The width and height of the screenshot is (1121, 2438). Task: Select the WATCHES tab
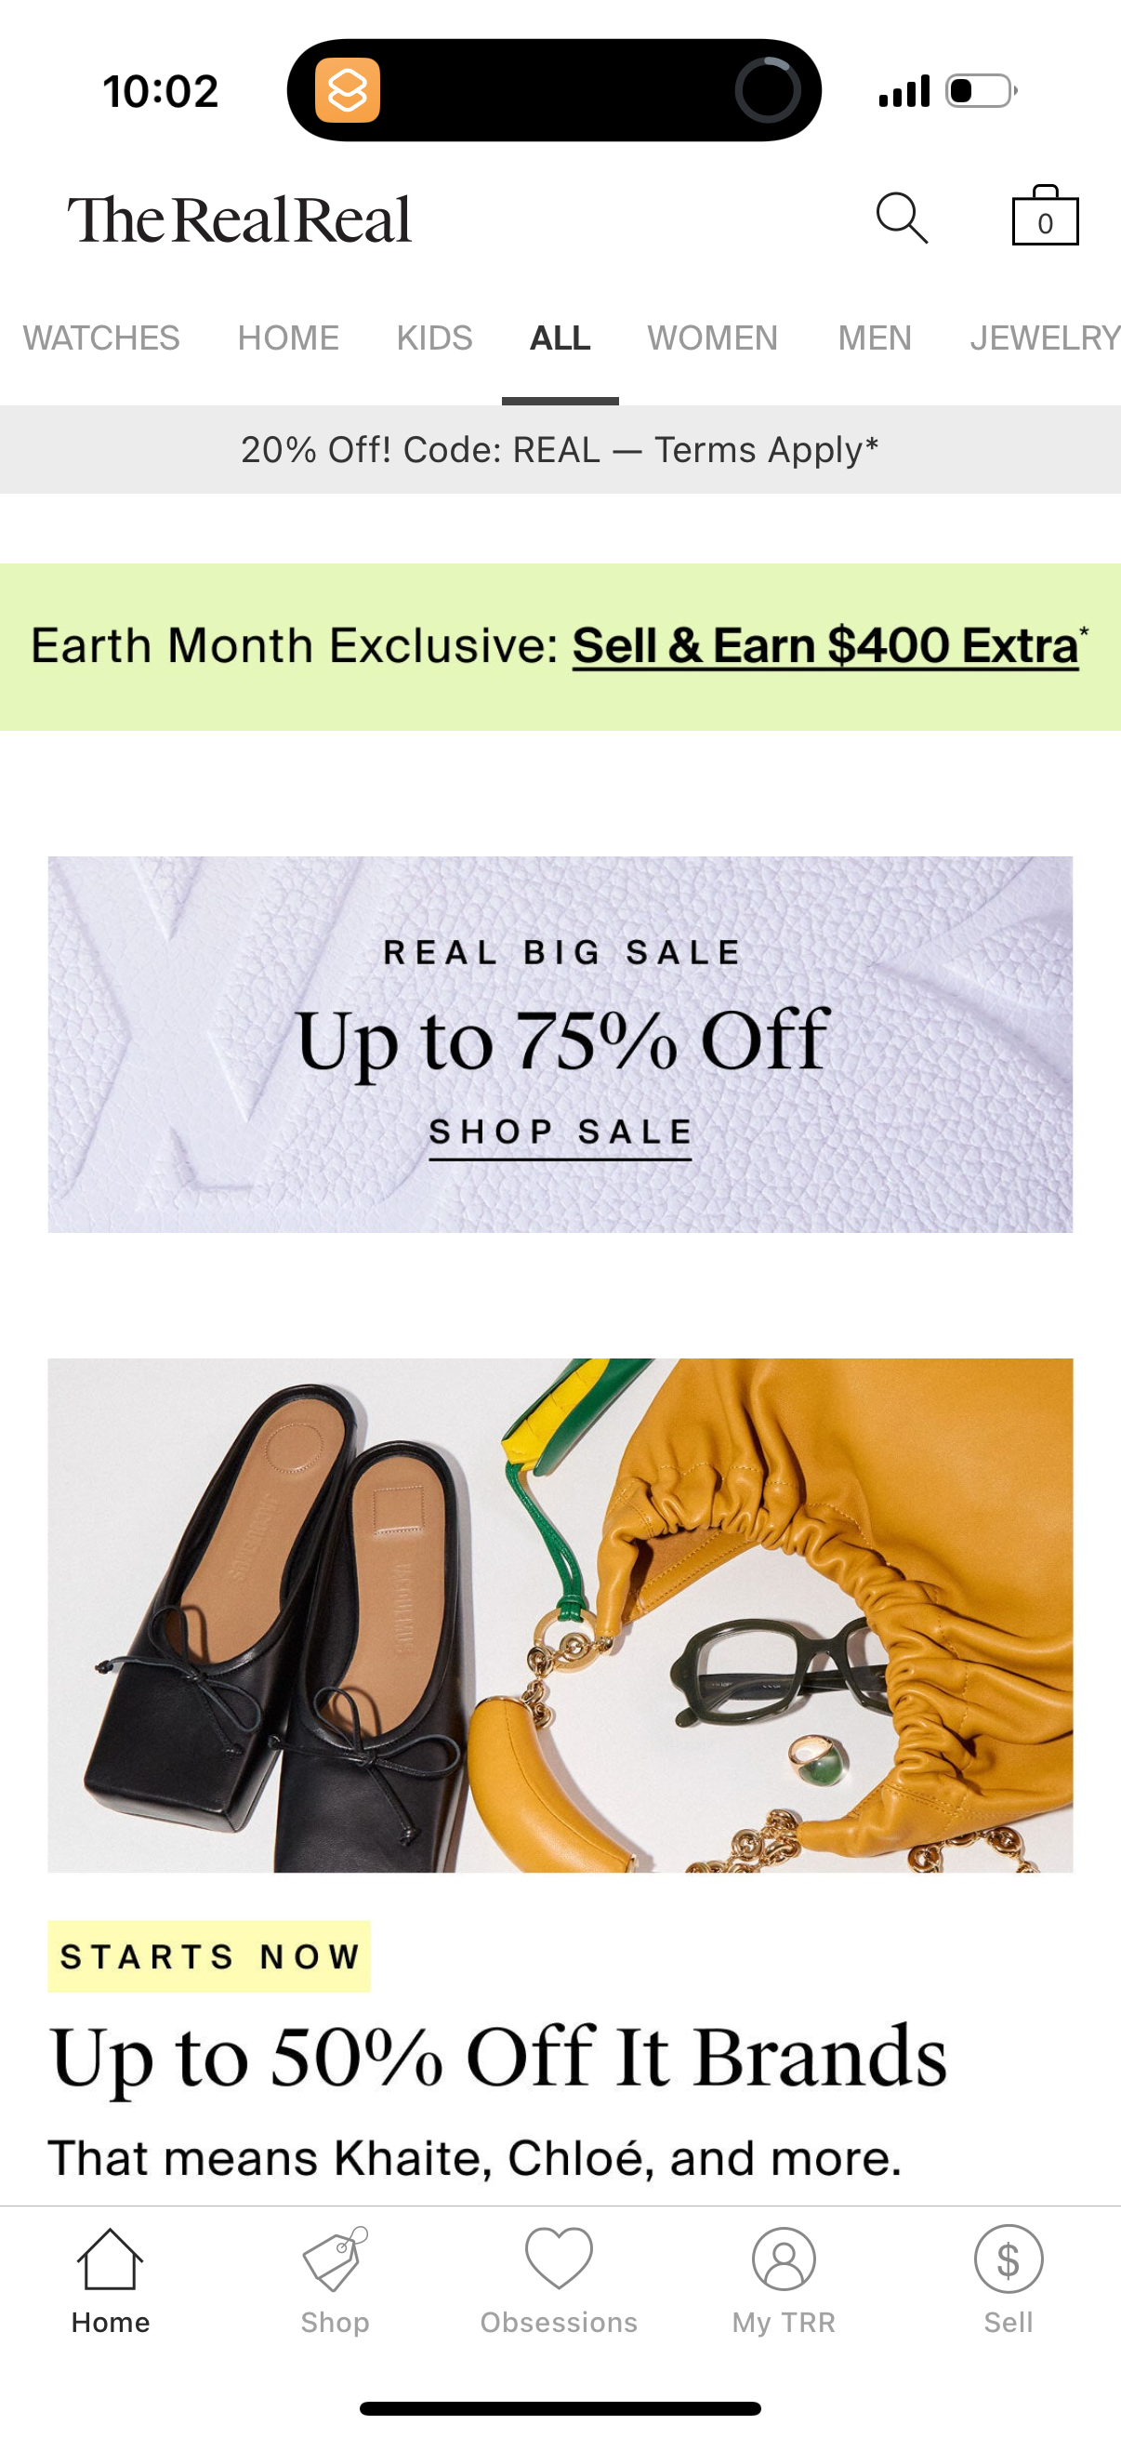click(101, 338)
